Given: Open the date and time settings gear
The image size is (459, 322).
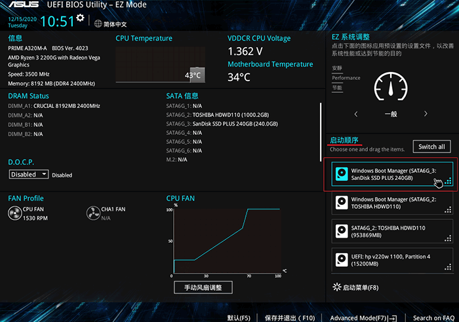Looking at the screenshot, I should [x=80, y=18].
